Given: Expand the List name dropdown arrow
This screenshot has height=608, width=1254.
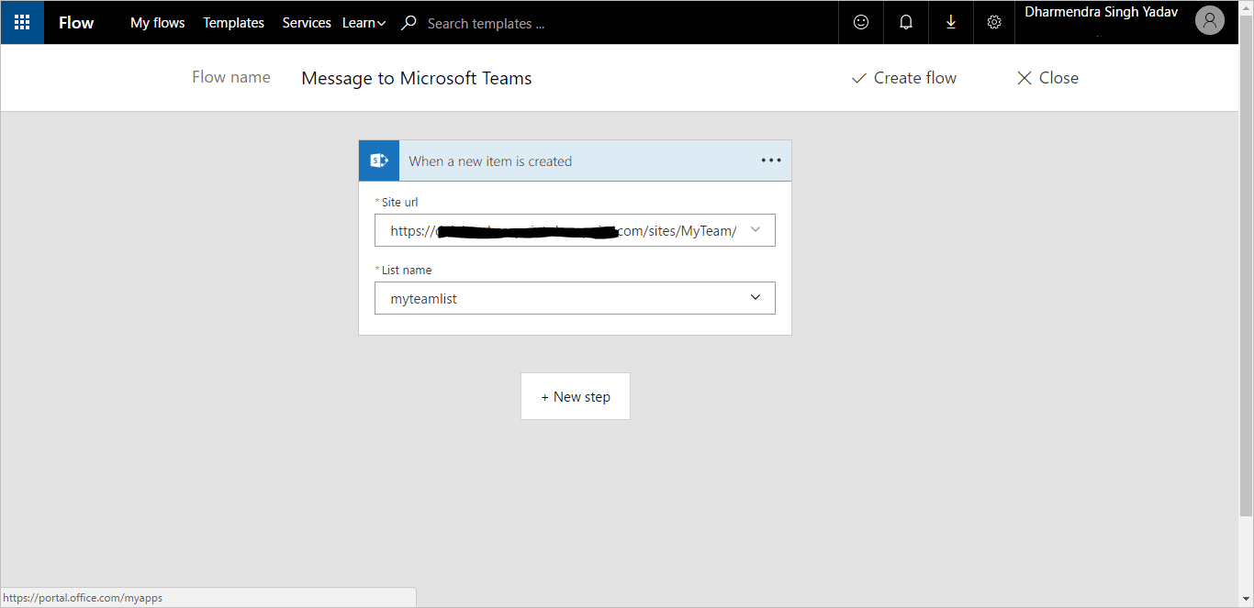Looking at the screenshot, I should (756, 297).
